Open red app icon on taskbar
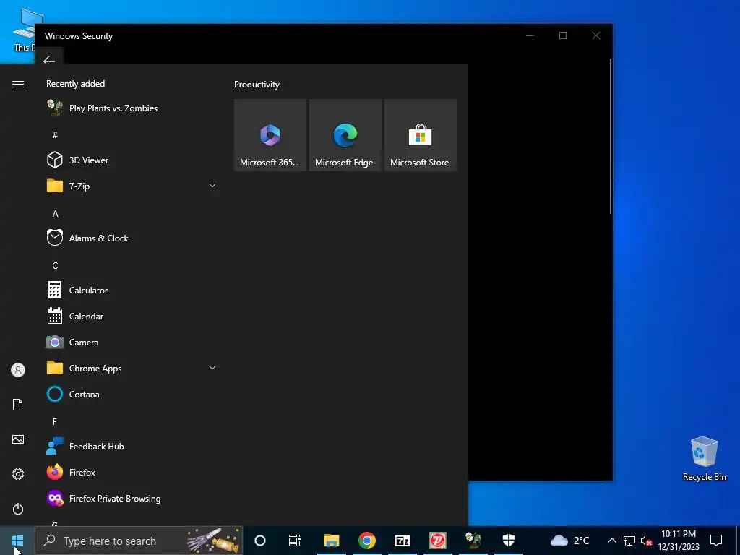 [x=437, y=541]
